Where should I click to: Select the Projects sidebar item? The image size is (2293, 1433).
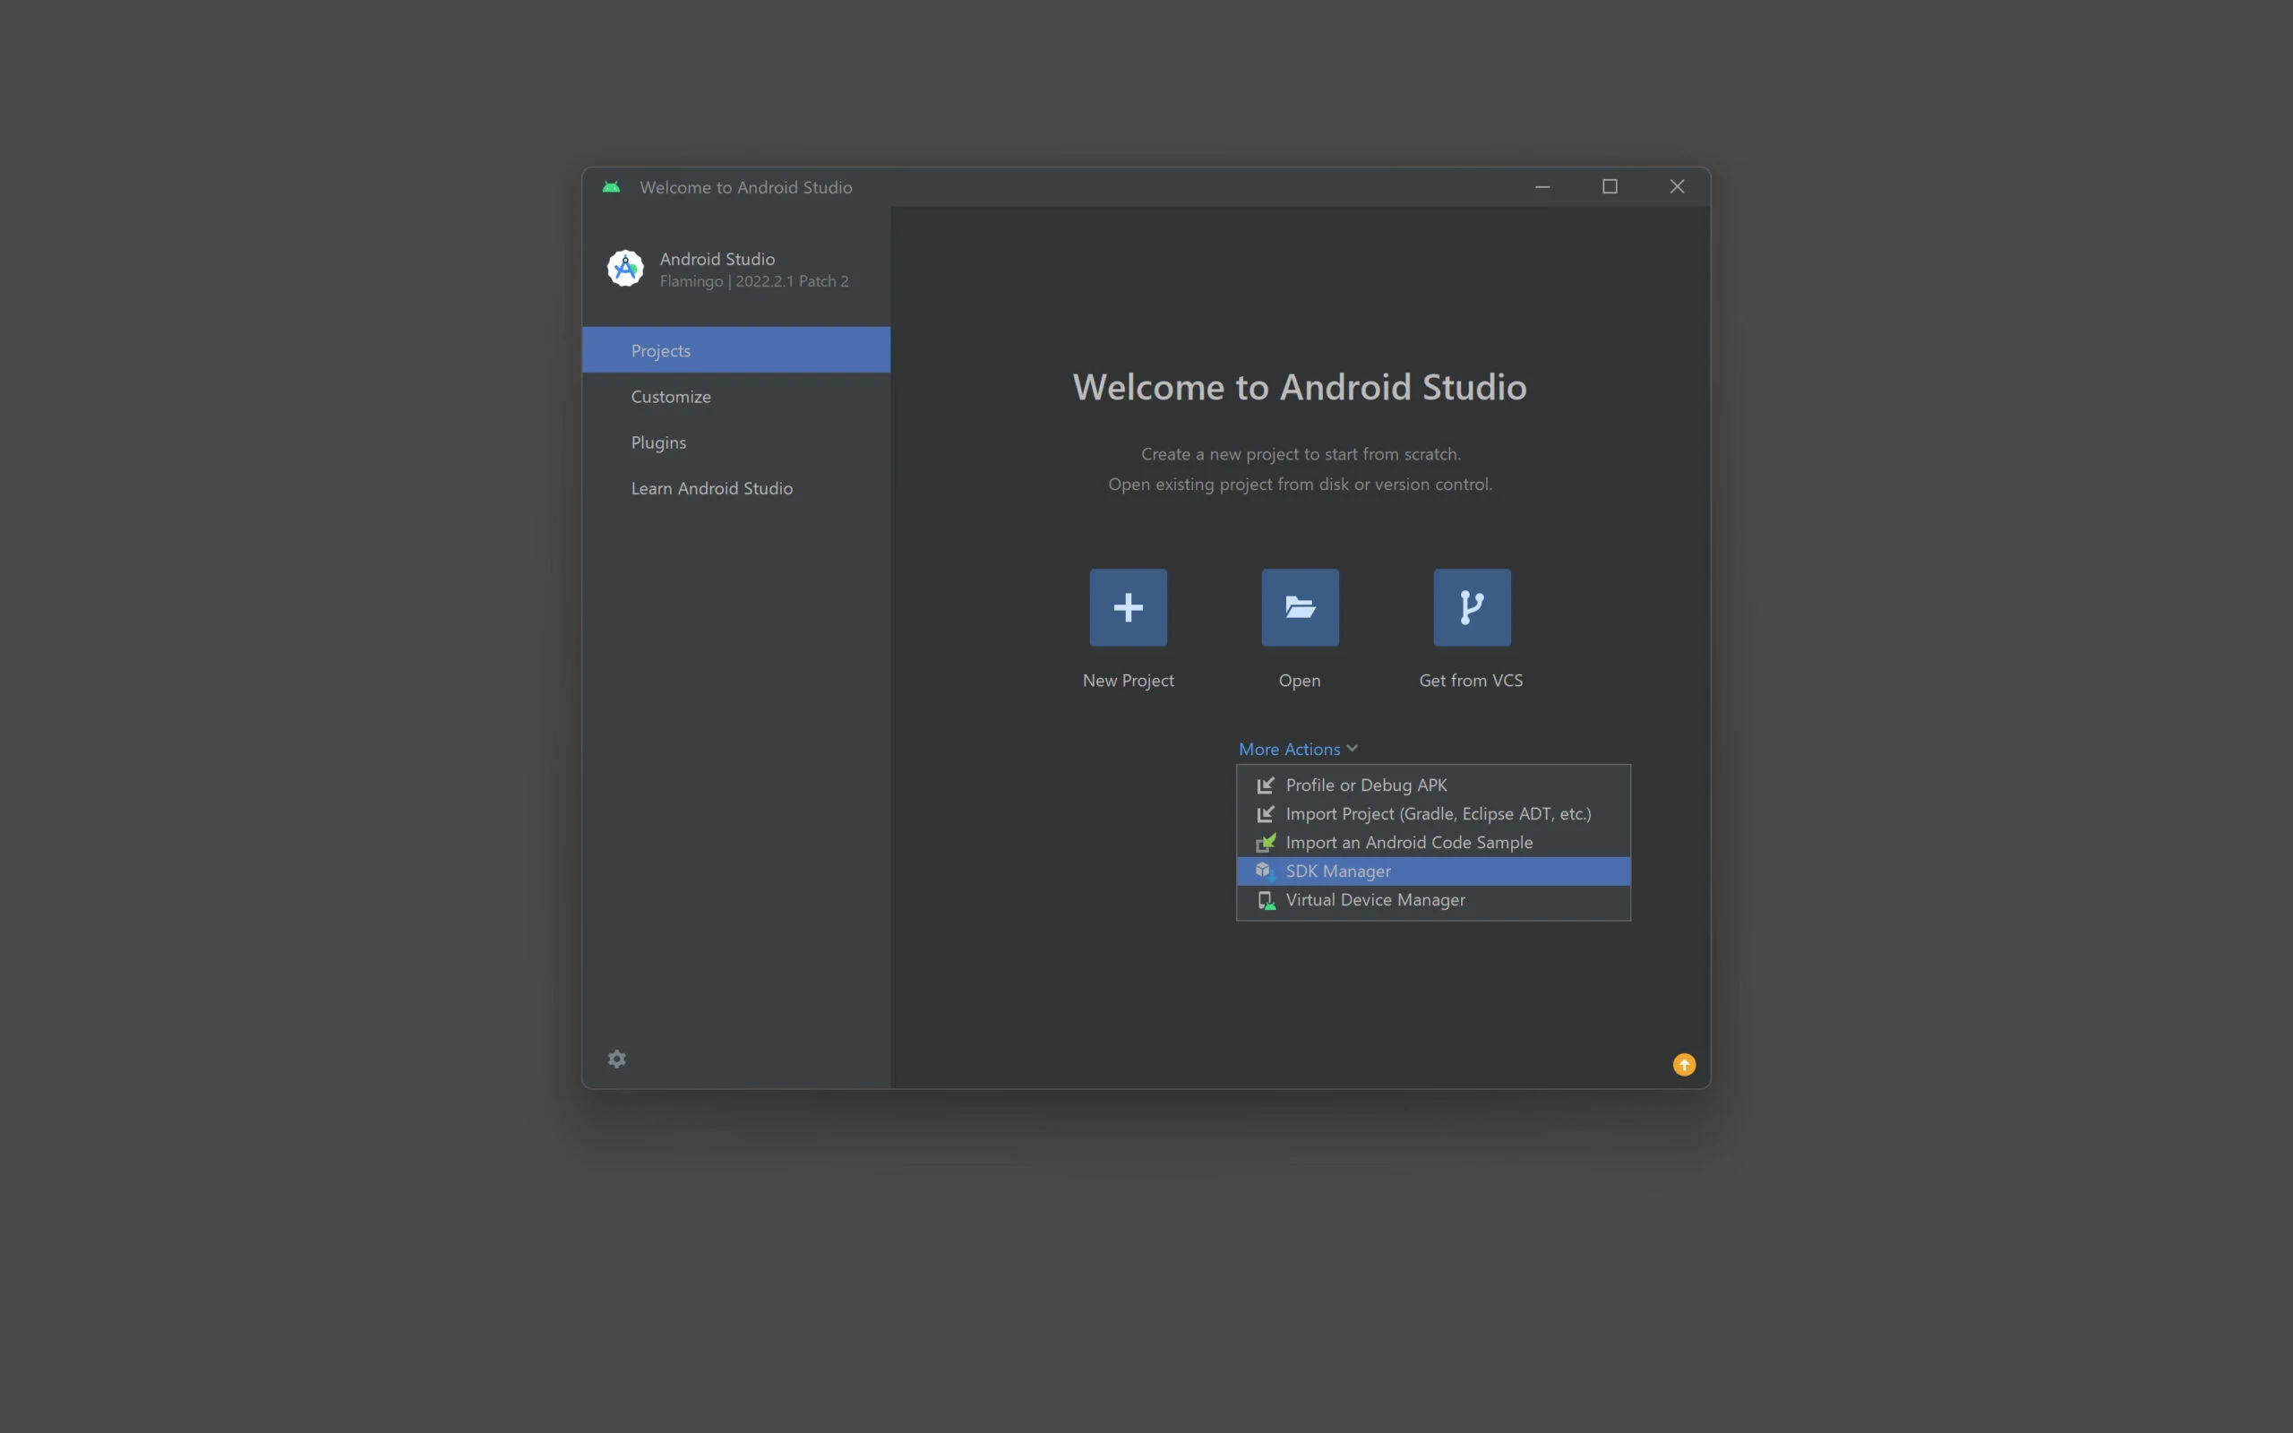coord(660,351)
